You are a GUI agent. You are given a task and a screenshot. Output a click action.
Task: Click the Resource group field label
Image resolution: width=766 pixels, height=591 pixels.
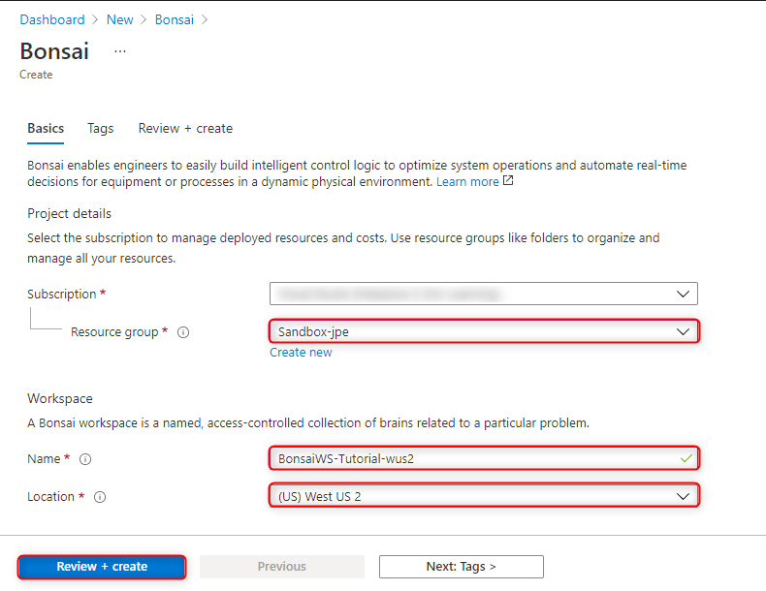pos(114,332)
